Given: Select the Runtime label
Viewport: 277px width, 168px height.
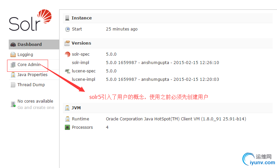Looking at the screenshot, I should click(x=81, y=119).
